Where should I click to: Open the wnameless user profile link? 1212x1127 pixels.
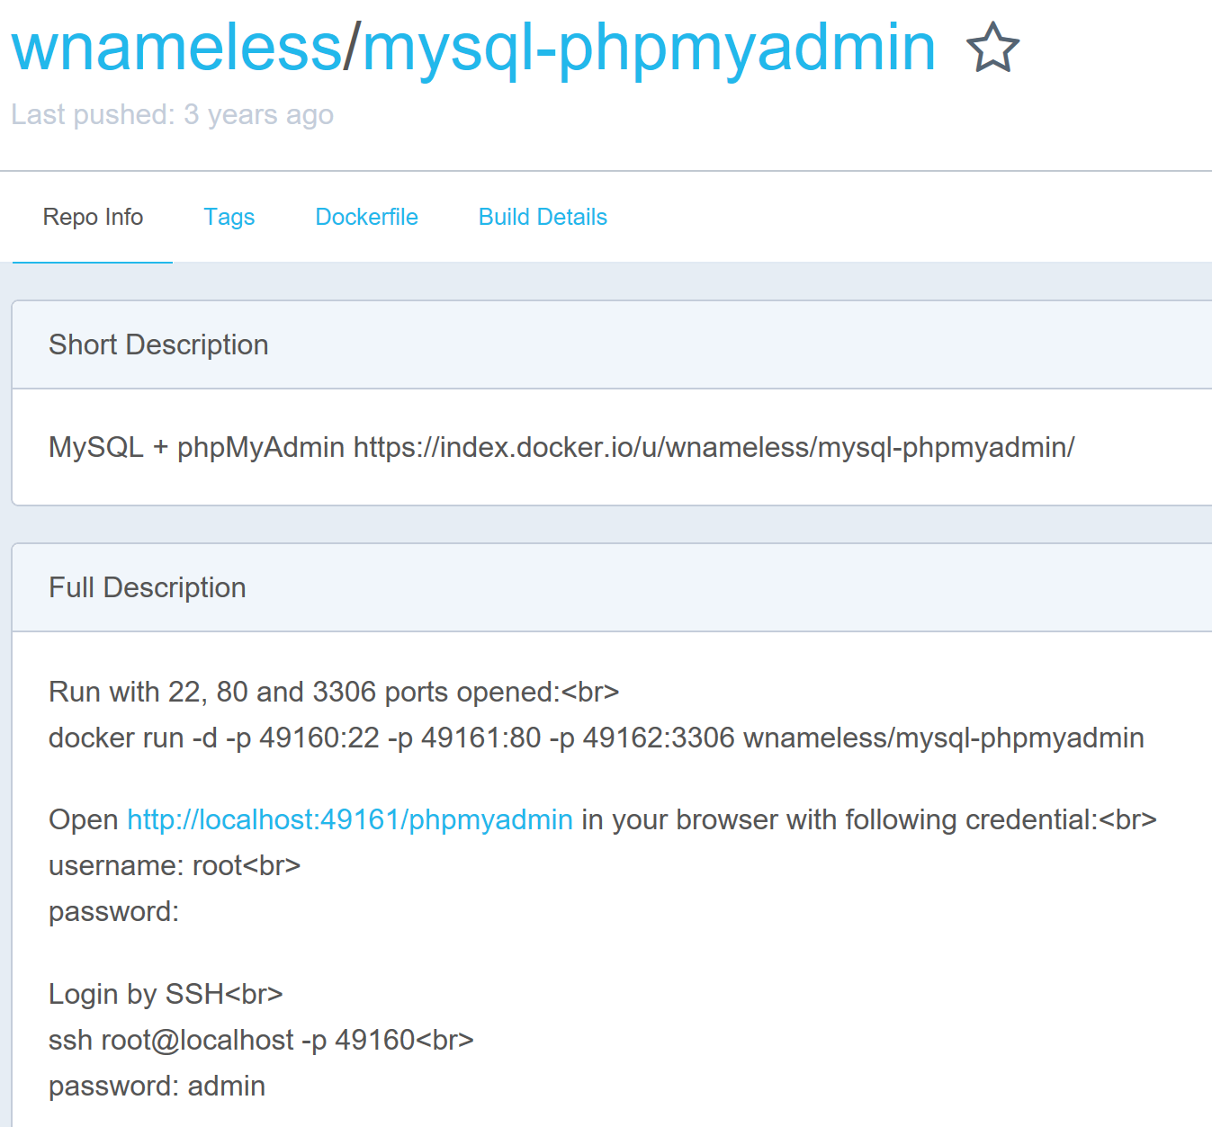176,47
